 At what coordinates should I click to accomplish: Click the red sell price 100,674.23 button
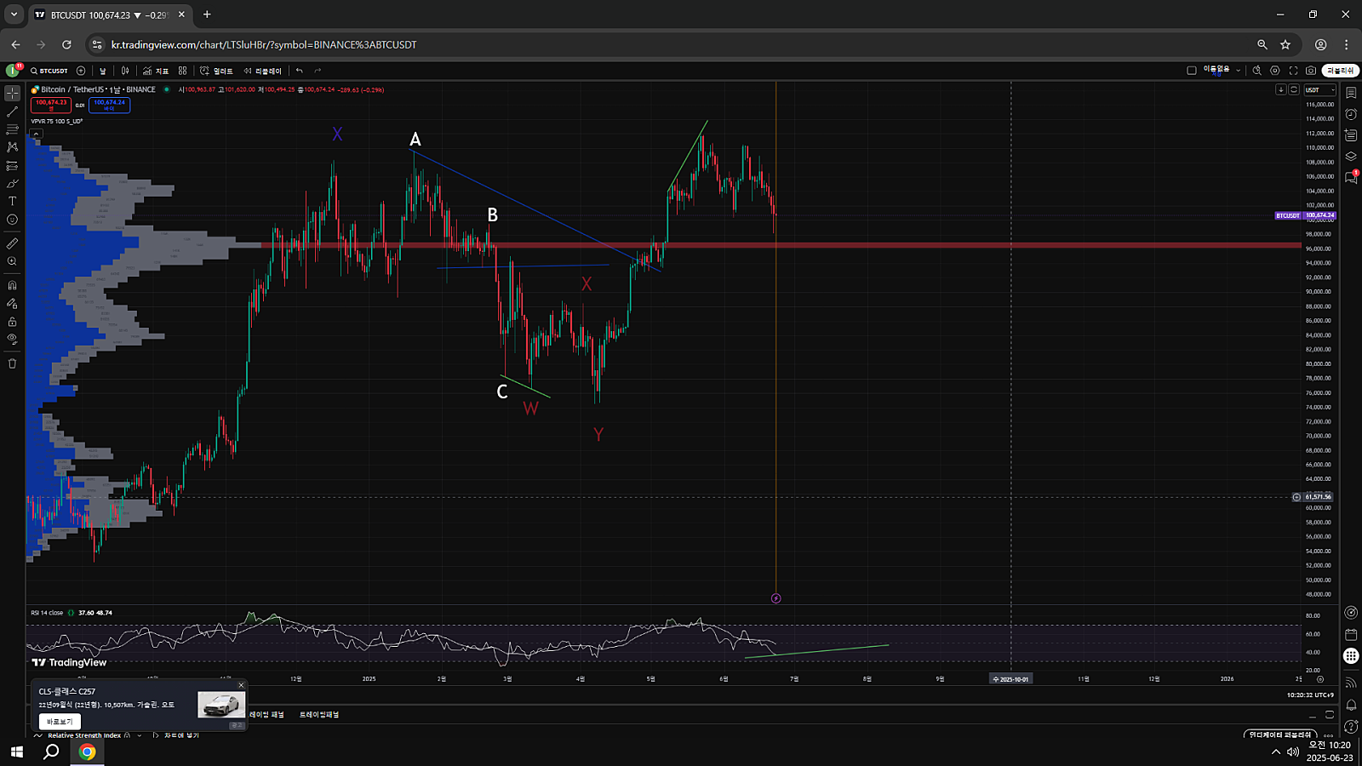pyautogui.click(x=51, y=105)
